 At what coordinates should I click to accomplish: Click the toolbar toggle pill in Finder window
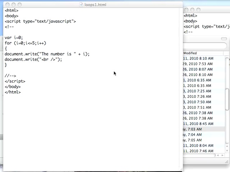pyautogui.click(x=224, y=39)
